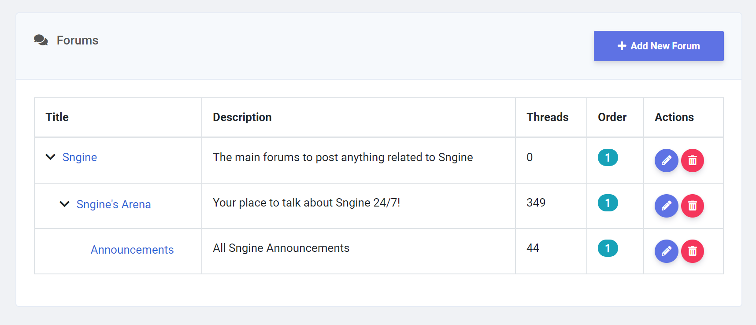Select description 'All Sngine Announcements'
Viewport: 756px width, 325px height.
tap(281, 248)
